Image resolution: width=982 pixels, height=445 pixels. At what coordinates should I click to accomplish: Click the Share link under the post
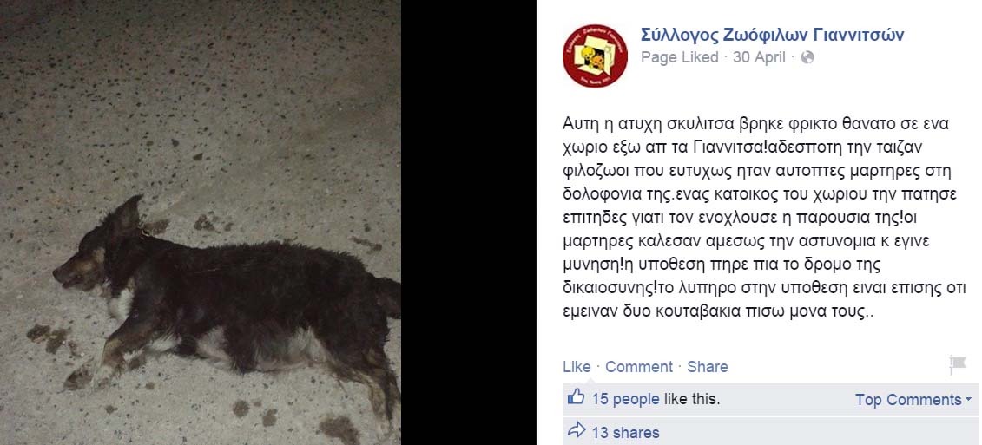click(x=707, y=367)
